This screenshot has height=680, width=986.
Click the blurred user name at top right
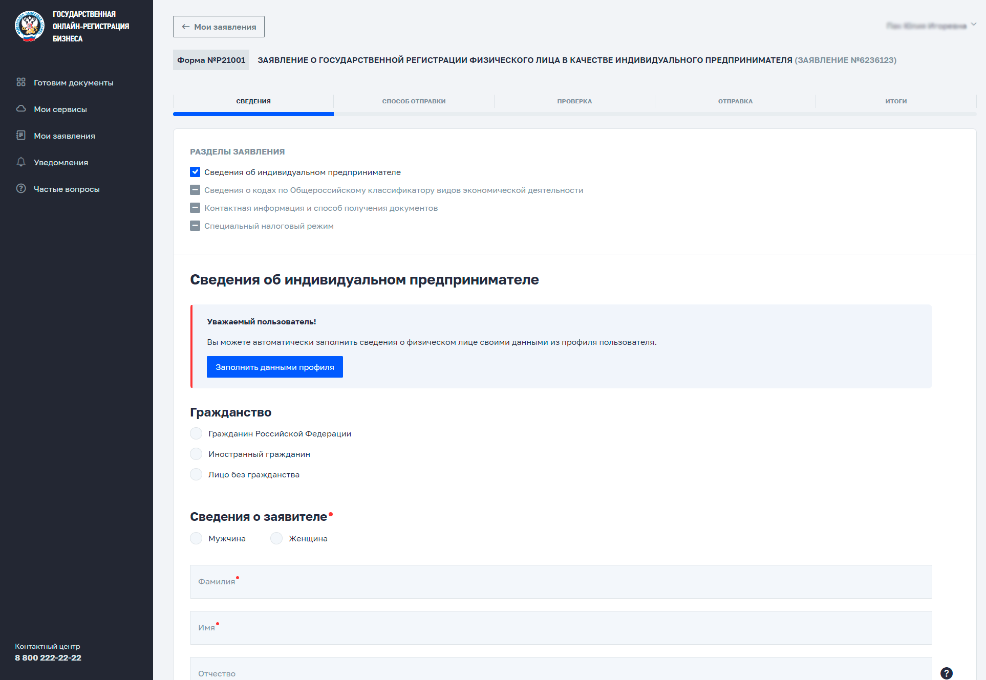pos(927,26)
